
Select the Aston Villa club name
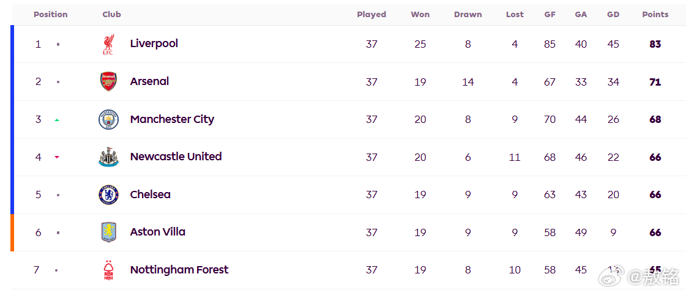click(x=157, y=232)
